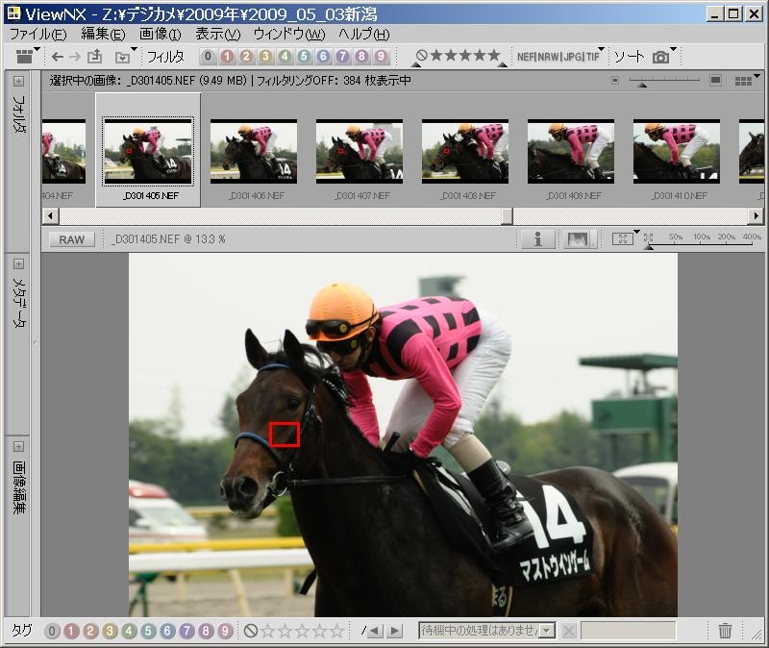The image size is (769, 648).
Task: Toggle filter label 1 in the top toolbar
Action: [x=227, y=57]
